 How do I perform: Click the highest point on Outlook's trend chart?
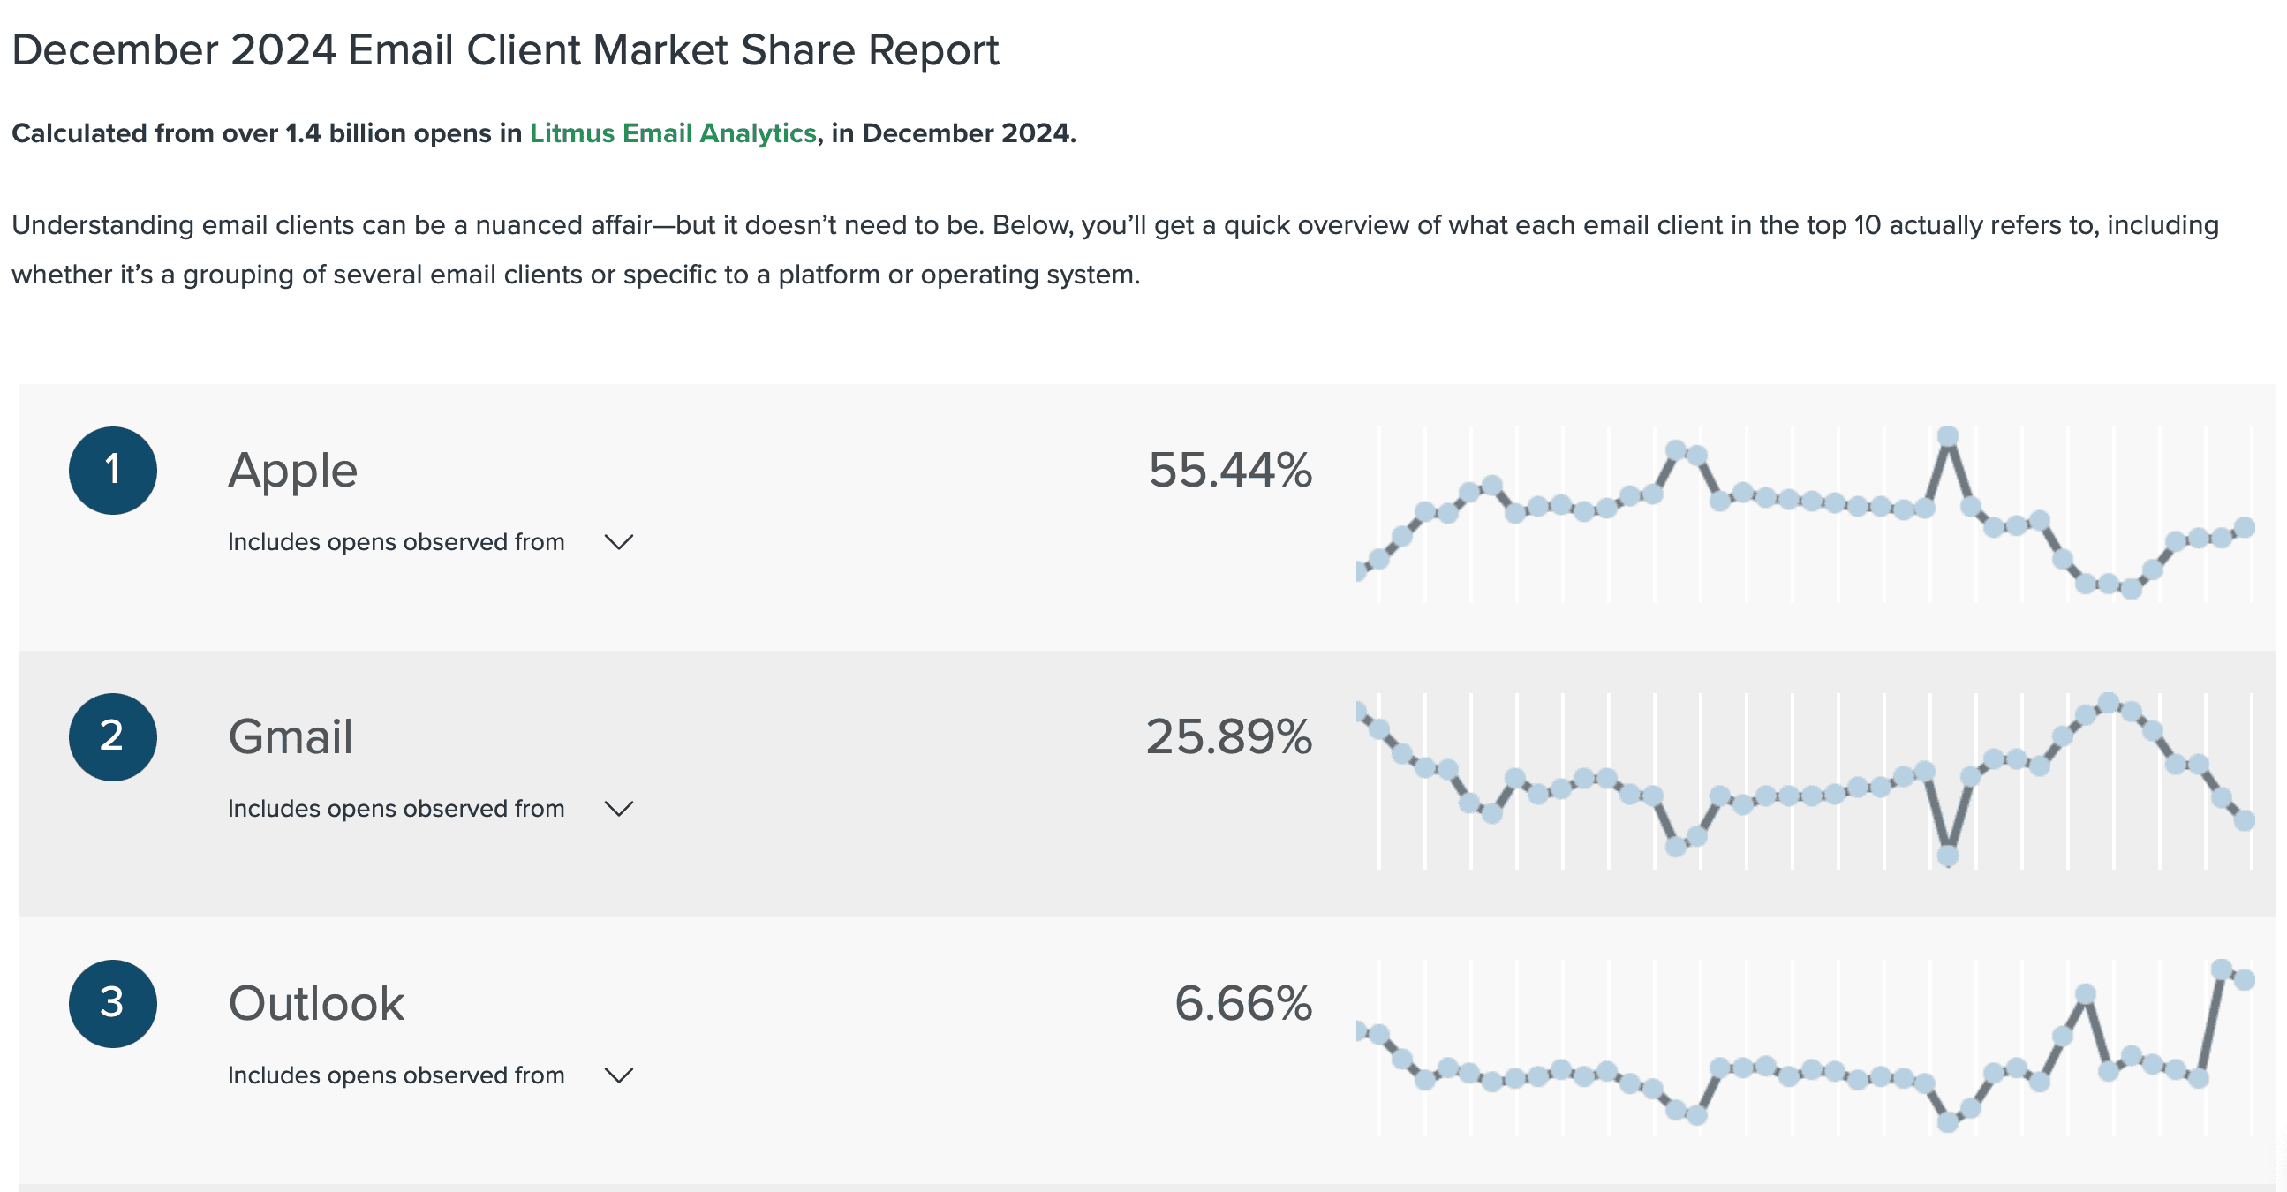coord(2222,969)
